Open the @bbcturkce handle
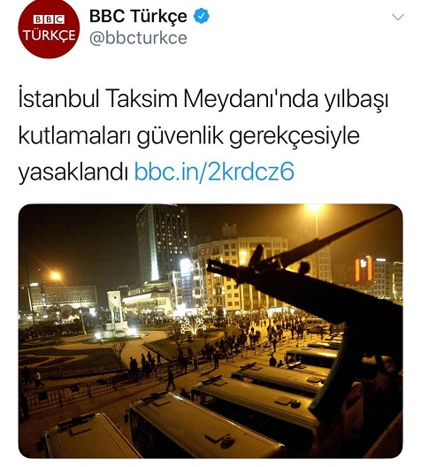421x467 pixels. (x=138, y=38)
